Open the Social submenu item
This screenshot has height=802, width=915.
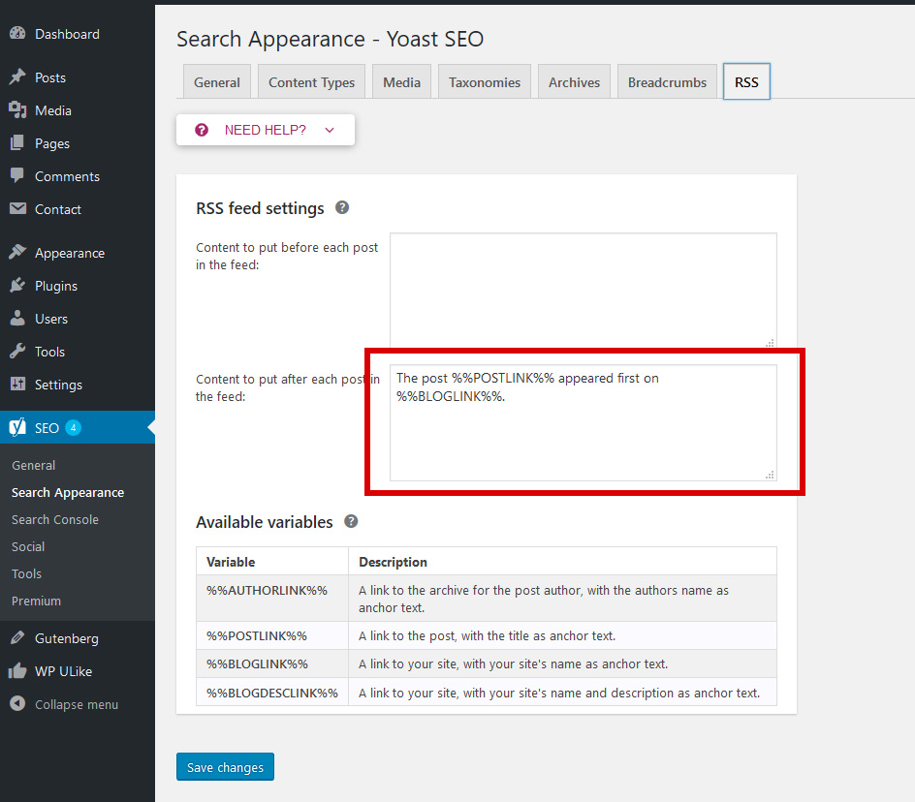click(x=28, y=546)
